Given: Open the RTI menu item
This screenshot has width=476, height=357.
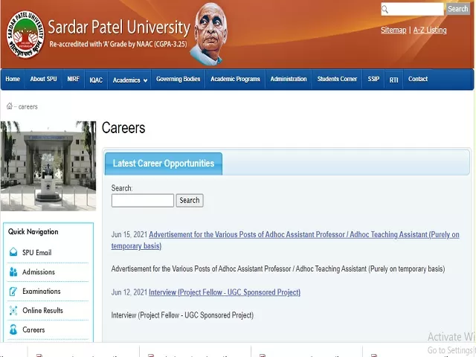Looking at the screenshot, I should tap(393, 80).
